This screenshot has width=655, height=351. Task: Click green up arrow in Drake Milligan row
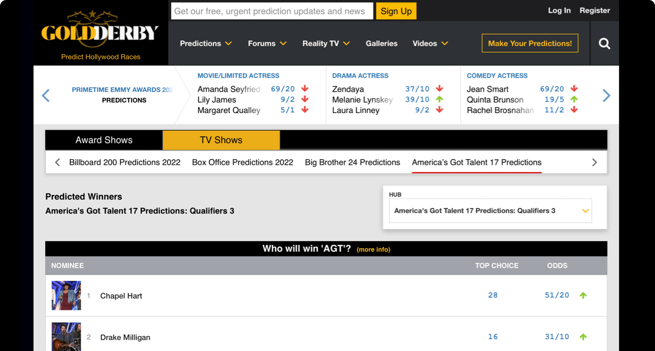pyautogui.click(x=583, y=337)
